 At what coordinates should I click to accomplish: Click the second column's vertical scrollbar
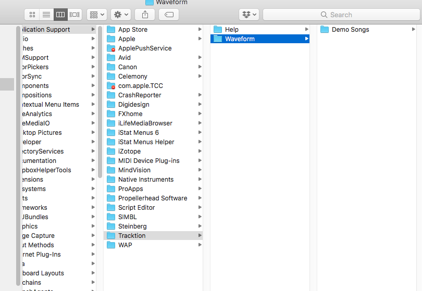pyautogui.click(x=100, y=102)
